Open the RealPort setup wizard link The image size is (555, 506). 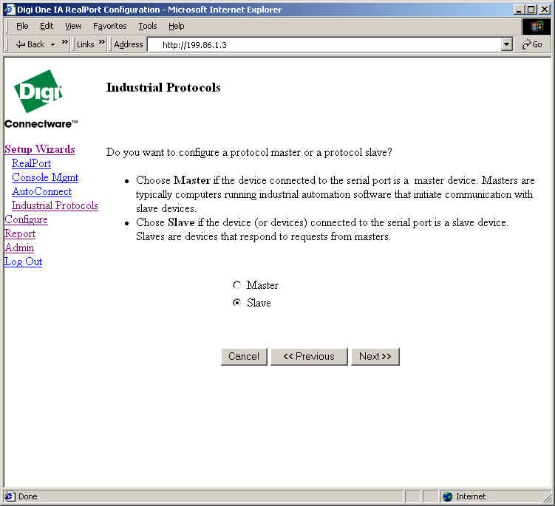pos(31,163)
